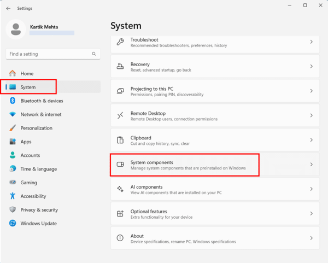Screen dimensions: 328x263
Task: Click the Clipboard icon
Action: click(x=120, y=140)
